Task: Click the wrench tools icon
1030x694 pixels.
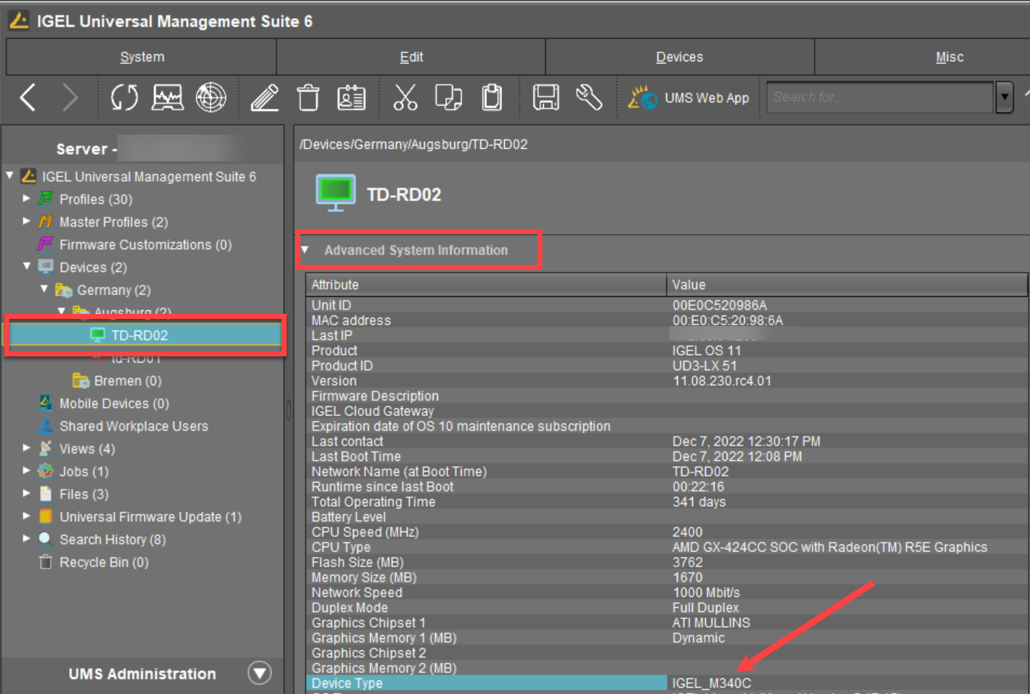Action: (x=588, y=97)
